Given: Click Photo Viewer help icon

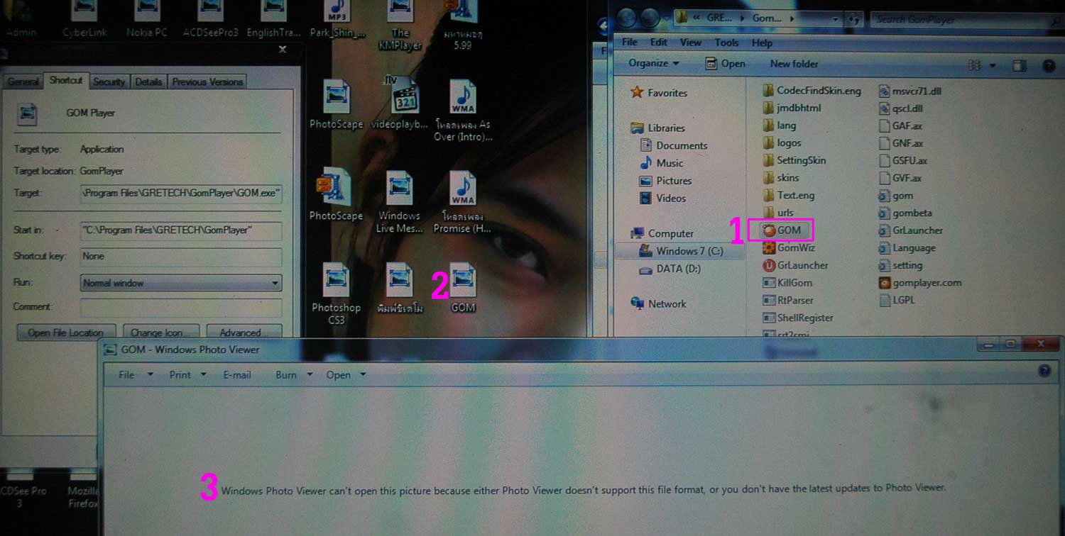Looking at the screenshot, I should (x=1044, y=371).
